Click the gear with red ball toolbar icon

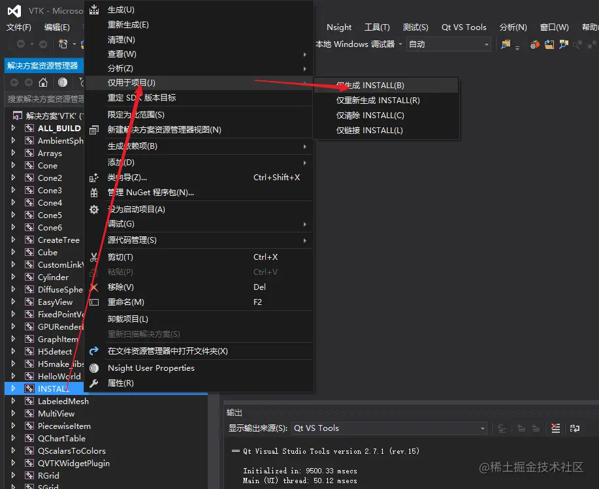coord(535,44)
